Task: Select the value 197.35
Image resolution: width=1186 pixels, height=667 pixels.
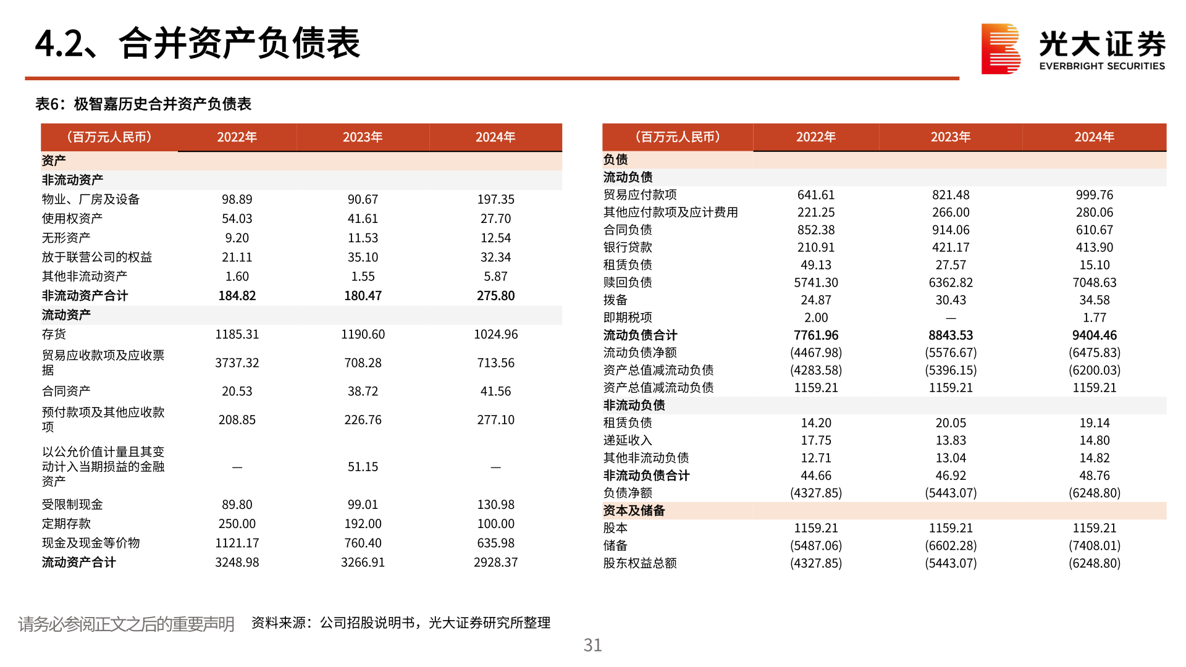Action: click(495, 199)
